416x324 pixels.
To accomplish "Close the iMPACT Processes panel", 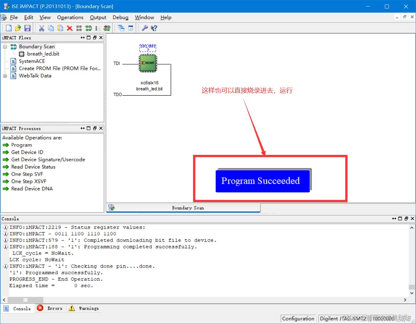I will coord(101,128).
